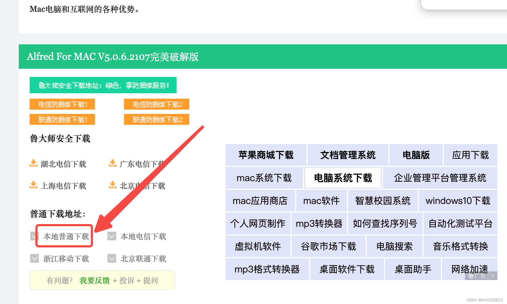Open ad tile mac软件
This screenshot has height=304, width=507.
click(321, 201)
